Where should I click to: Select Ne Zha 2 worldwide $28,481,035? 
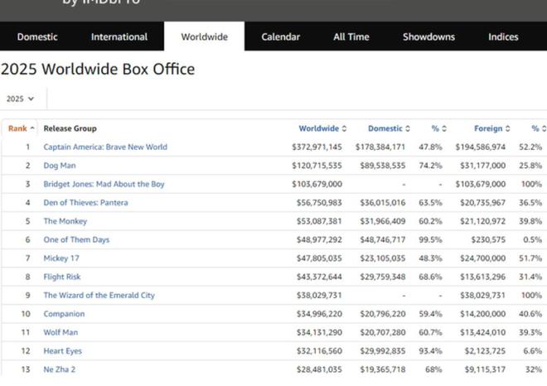(319, 369)
